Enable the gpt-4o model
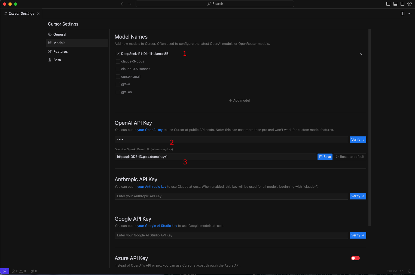This screenshot has height=275, width=415. (118, 92)
